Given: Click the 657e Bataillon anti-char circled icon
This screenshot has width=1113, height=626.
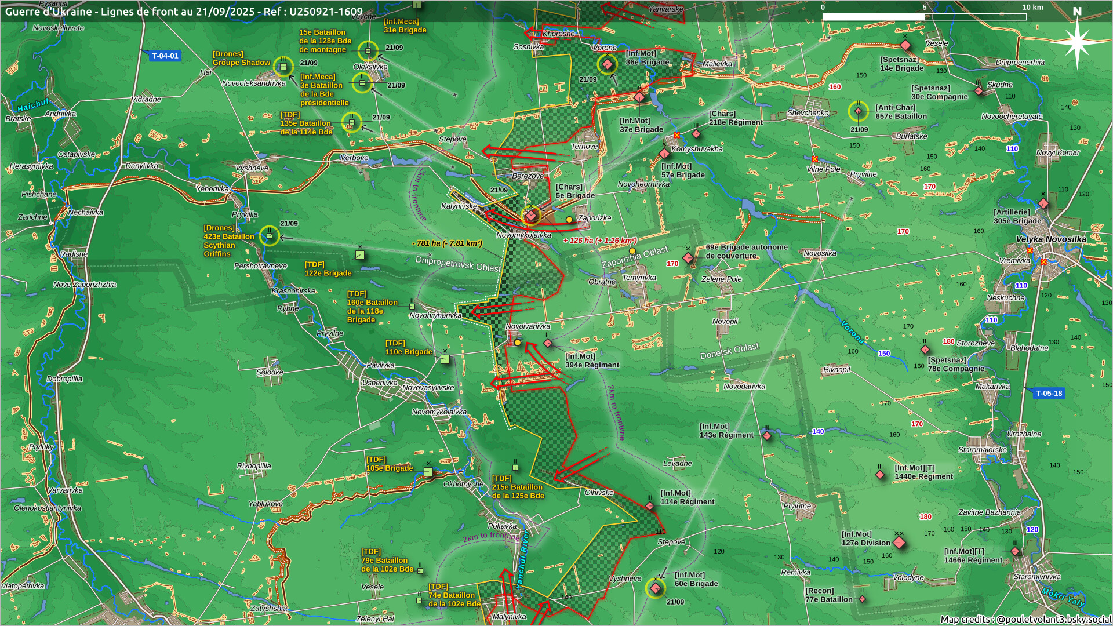Looking at the screenshot, I should [859, 111].
